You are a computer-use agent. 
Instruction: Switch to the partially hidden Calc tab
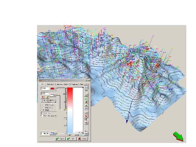coord(81,84)
